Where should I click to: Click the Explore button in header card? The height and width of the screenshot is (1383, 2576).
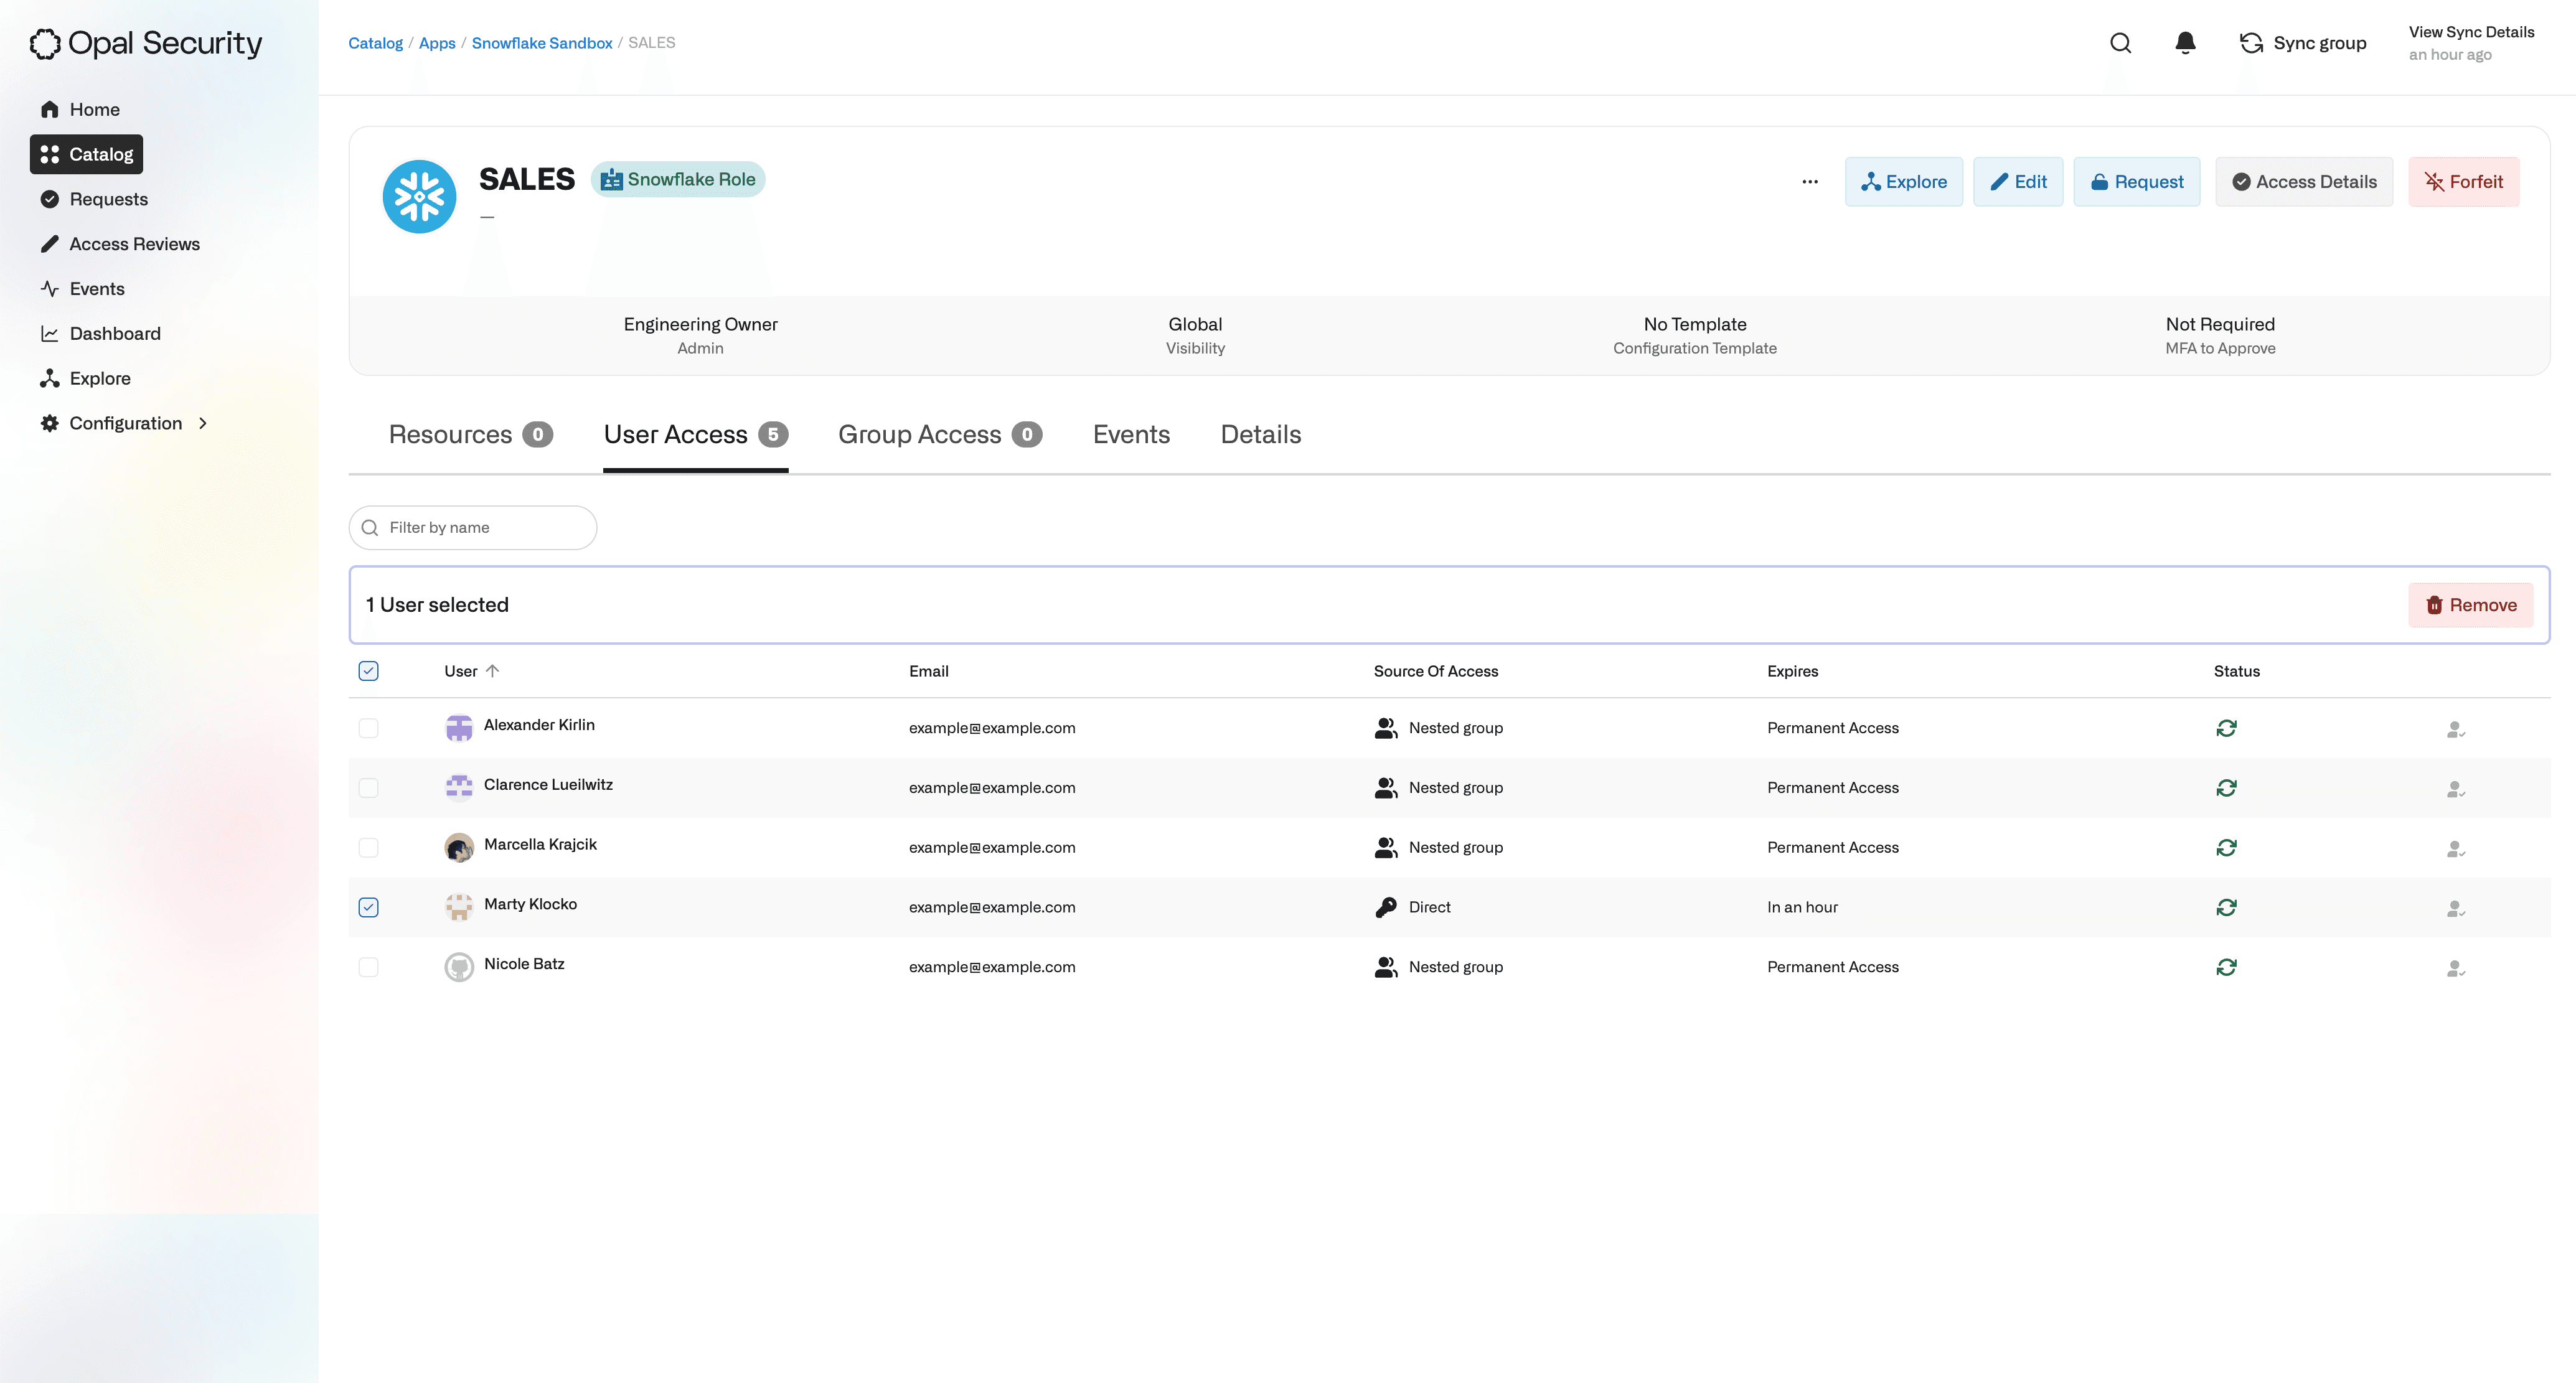click(1903, 182)
